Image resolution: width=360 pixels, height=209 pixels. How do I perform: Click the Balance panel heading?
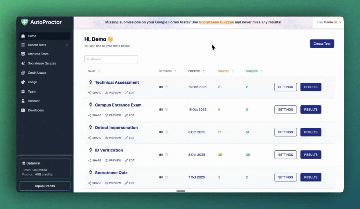tap(31, 163)
